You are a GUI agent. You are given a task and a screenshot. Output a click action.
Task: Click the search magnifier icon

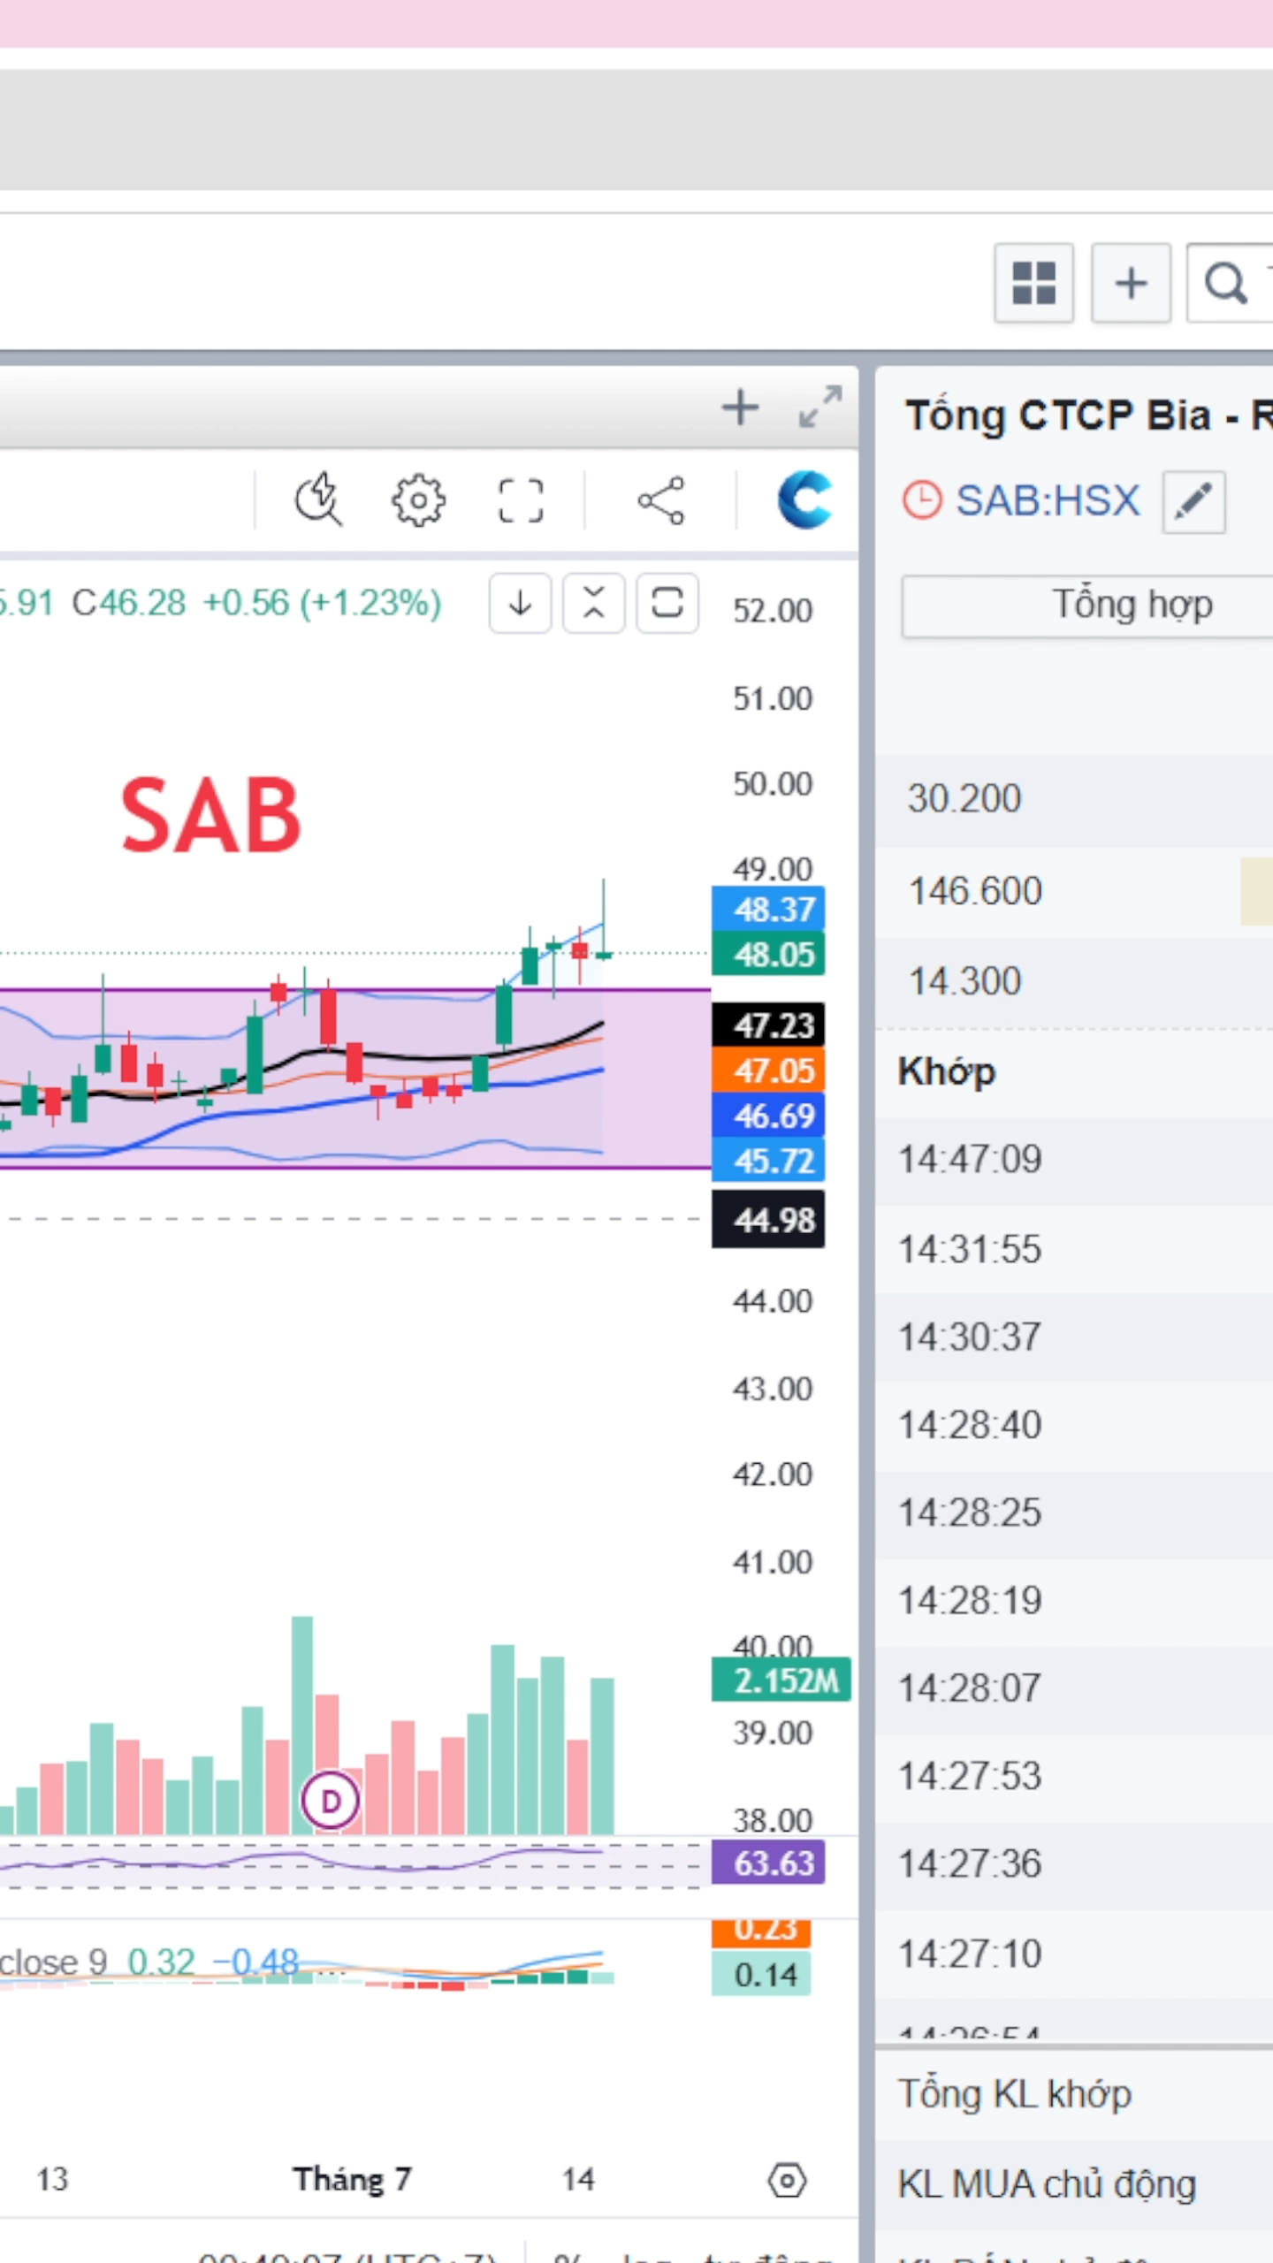pyautogui.click(x=1228, y=283)
